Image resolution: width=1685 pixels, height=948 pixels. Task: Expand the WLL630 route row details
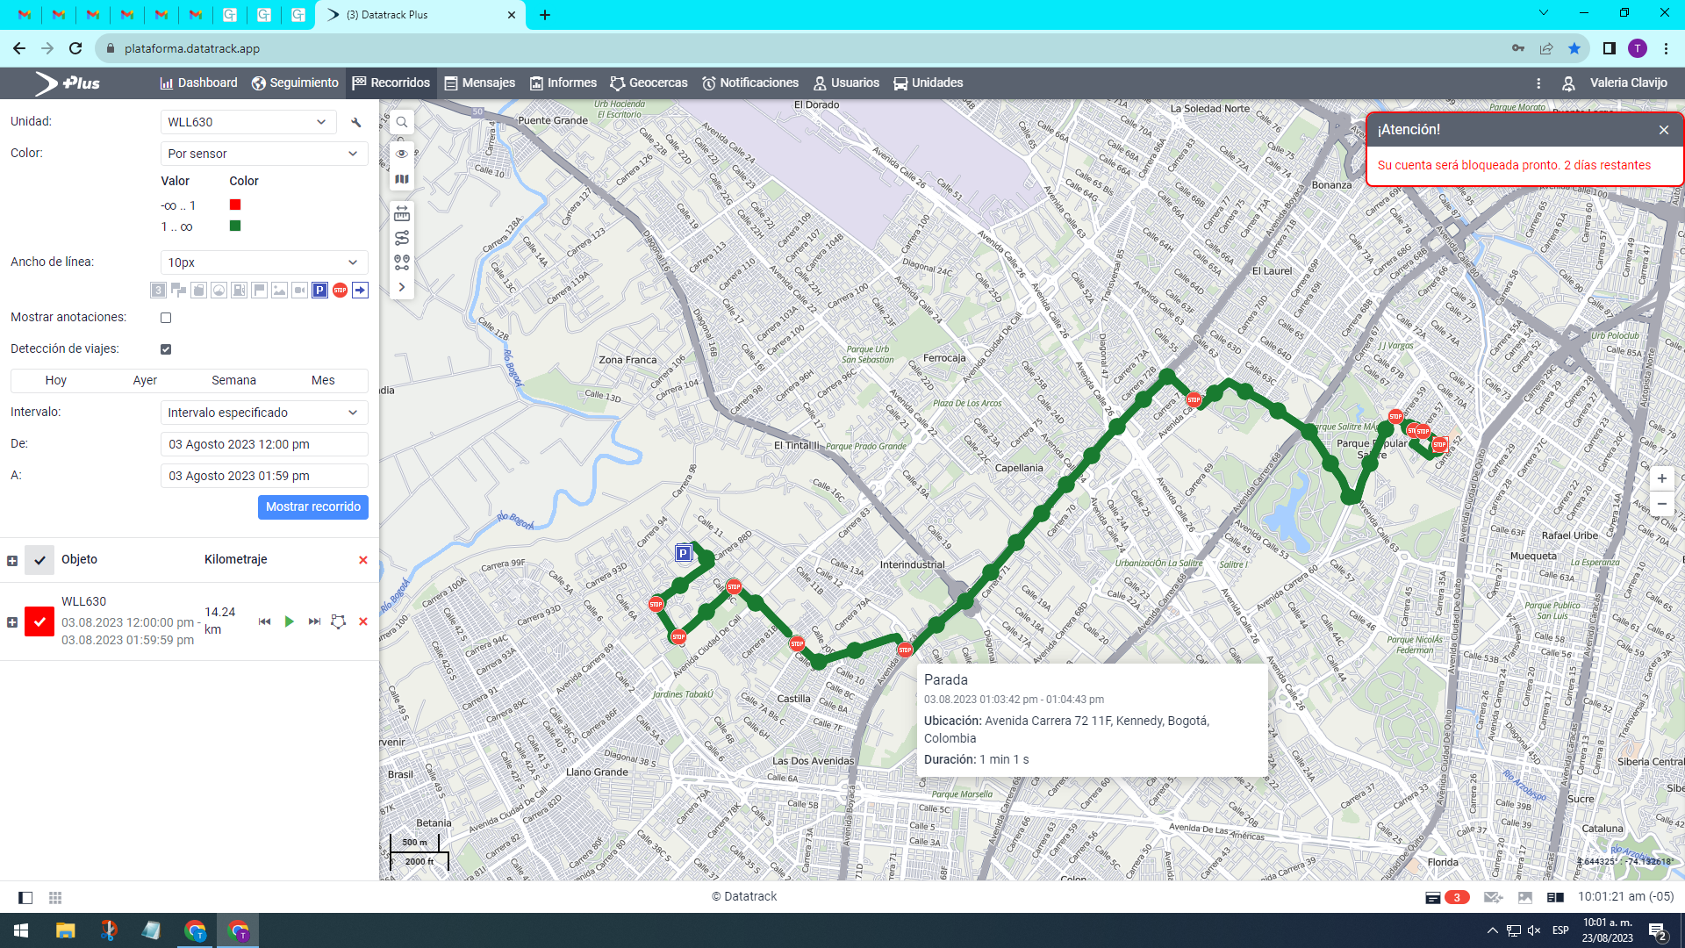[x=12, y=622]
